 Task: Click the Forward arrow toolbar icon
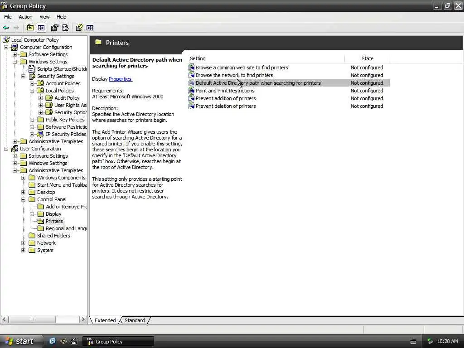pos(16,28)
